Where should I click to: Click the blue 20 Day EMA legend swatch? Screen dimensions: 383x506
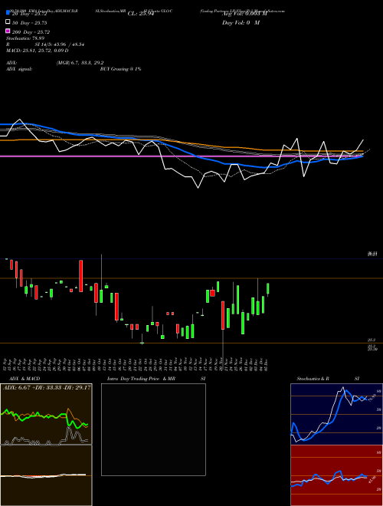(x=8, y=12)
